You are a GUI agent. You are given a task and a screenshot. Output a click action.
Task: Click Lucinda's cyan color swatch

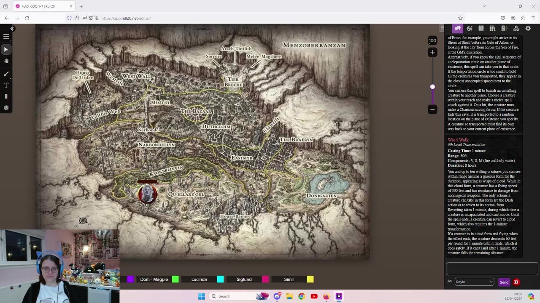point(220,279)
